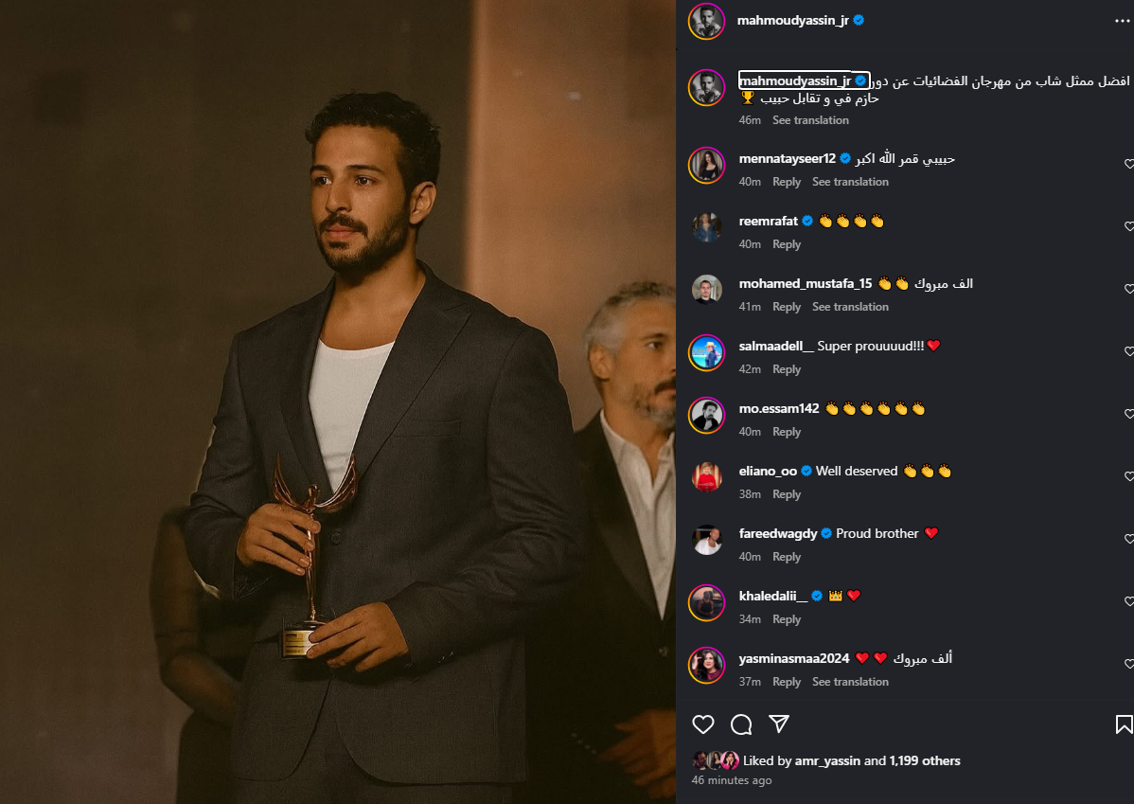This screenshot has width=1134, height=804.
Task: Reply to fareedwagdy's comment
Action: pyautogui.click(x=787, y=557)
